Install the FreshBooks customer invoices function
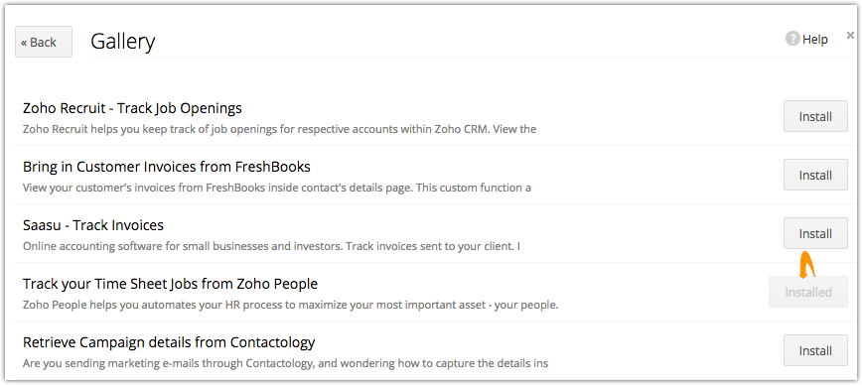 coord(815,175)
